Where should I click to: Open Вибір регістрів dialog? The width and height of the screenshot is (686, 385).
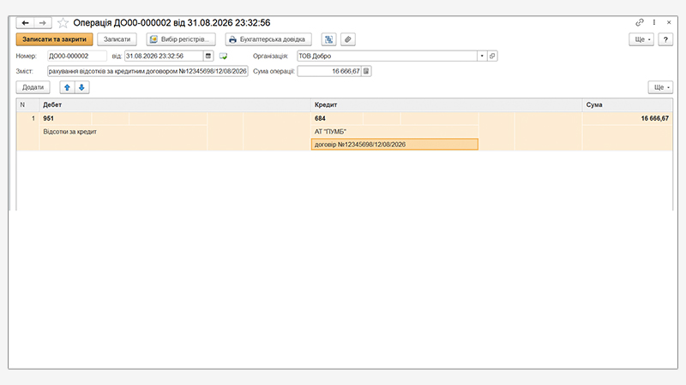181,39
